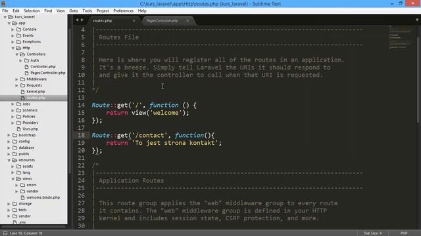Click line number 18 in gutter
The width and height of the screenshot is (421, 236).
(x=82, y=136)
